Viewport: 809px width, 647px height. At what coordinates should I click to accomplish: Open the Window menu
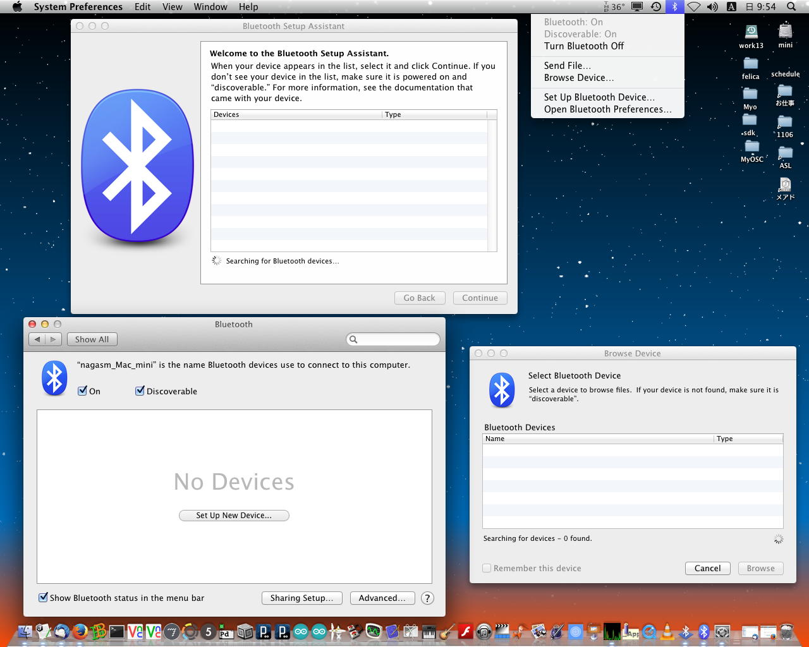pyautogui.click(x=210, y=7)
